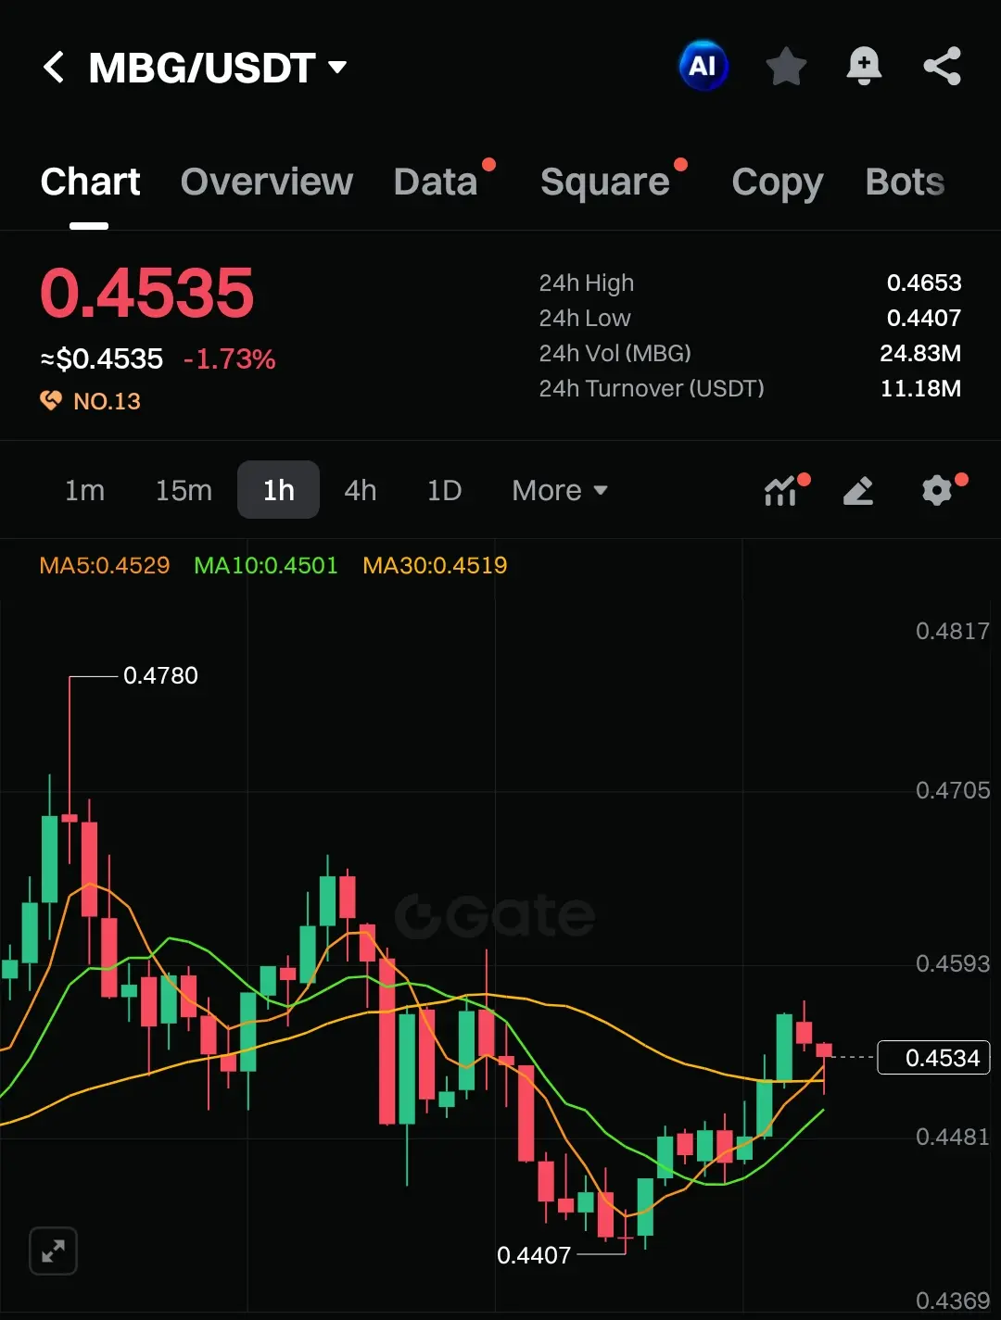Tap the 0.4407 low marker label
This screenshot has height=1320, width=1001.
[x=534, y=1255]
